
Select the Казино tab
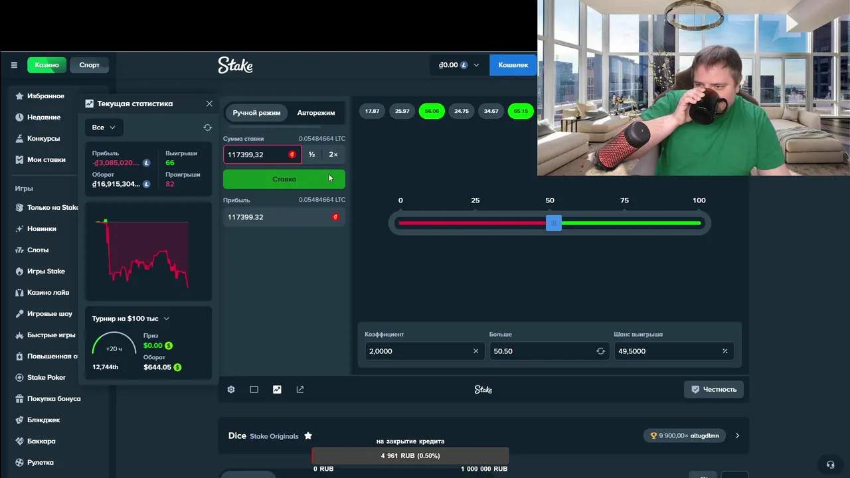tap(46, 65)
